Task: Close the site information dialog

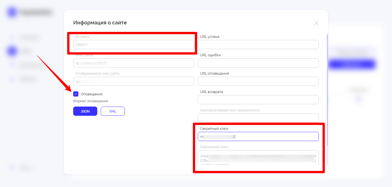Action: coord(316,23)
